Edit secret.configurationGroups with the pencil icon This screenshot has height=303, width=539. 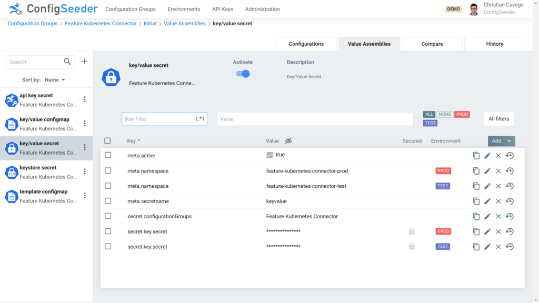click(x=487, y=216)
